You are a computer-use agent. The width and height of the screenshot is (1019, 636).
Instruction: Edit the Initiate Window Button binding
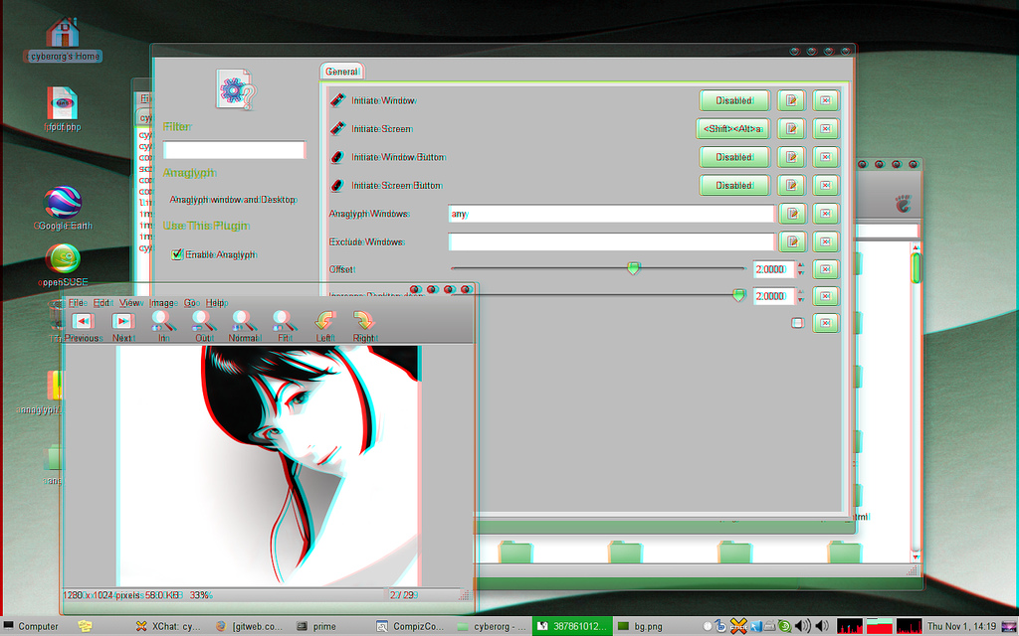[791, 157]
